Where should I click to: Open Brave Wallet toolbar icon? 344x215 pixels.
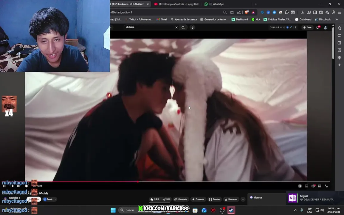click(x=321, y=12)
